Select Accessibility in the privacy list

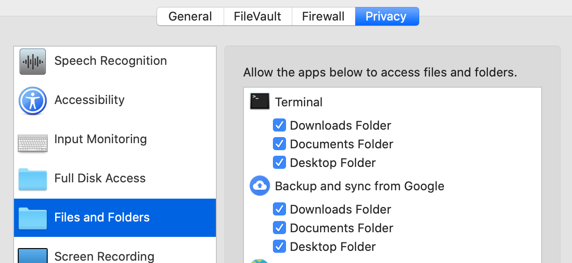point(115,100)
